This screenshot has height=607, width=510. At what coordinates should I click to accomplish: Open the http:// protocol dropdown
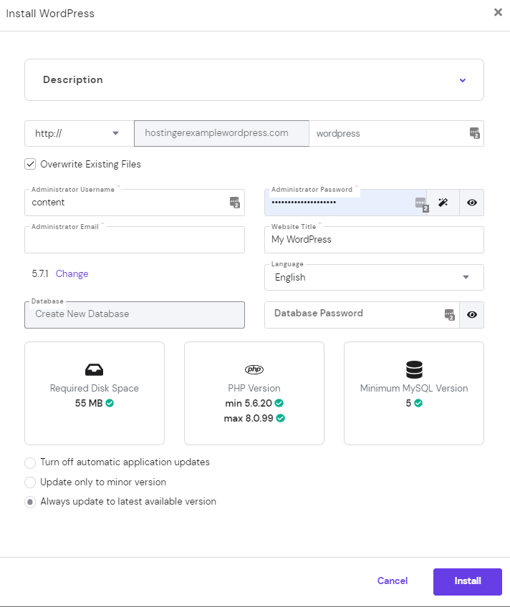(x=79, y=134)
